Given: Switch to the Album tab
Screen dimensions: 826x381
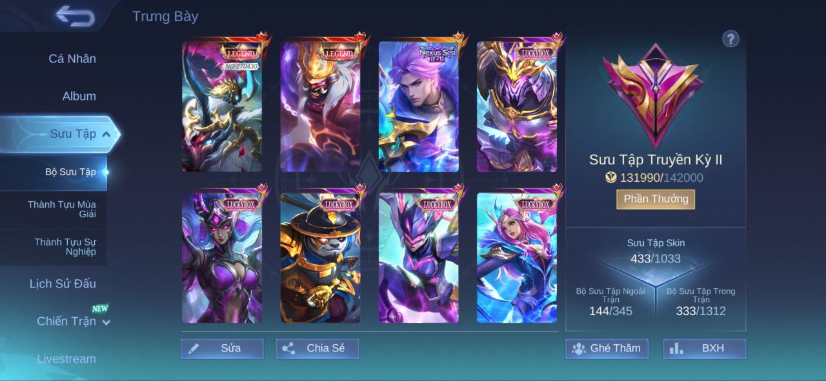Looking at the screenshot, I should (x=79, y=96).
